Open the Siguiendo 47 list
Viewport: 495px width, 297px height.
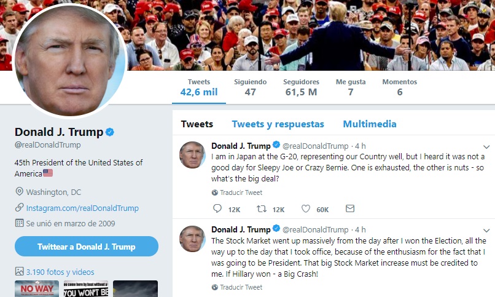250,87
